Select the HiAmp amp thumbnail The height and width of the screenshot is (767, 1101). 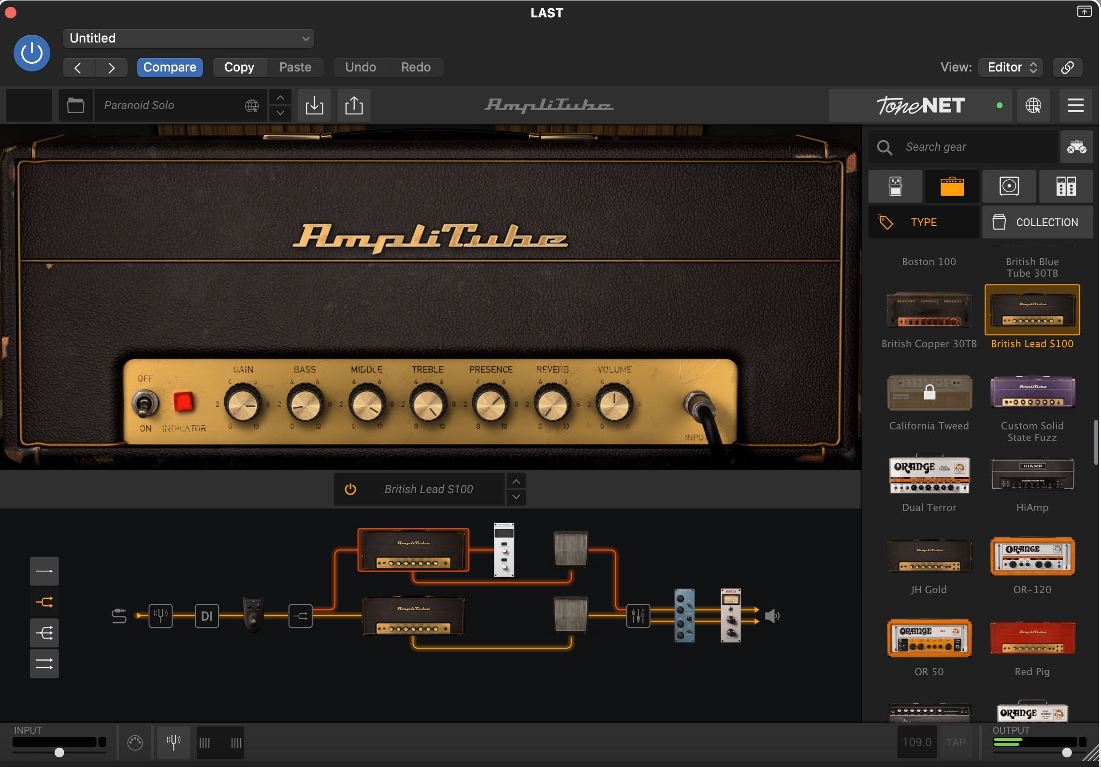1032,474
